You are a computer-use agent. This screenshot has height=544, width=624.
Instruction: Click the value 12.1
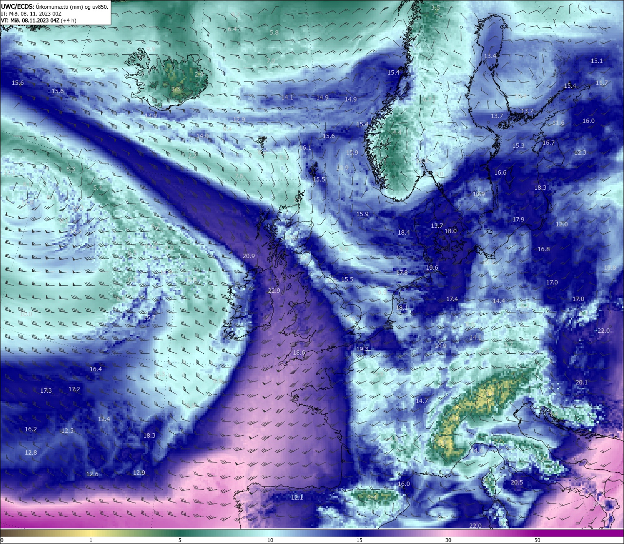click(x=297, y=497)
